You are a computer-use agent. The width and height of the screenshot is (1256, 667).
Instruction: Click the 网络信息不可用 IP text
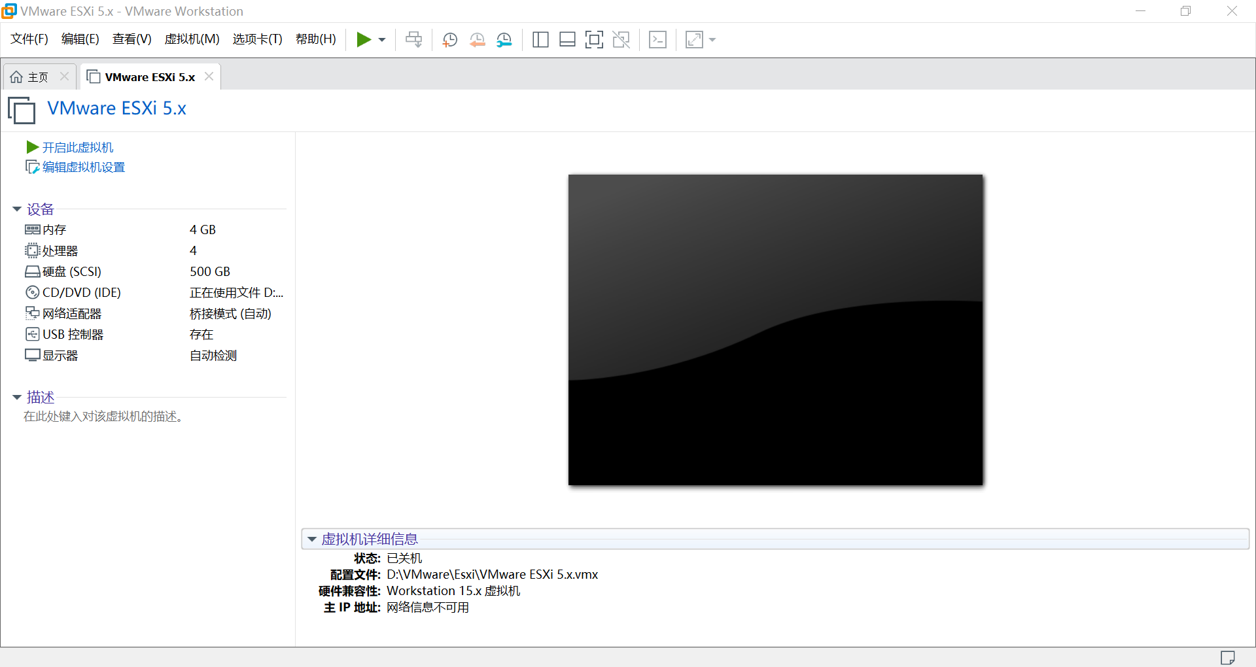[428, 607]
